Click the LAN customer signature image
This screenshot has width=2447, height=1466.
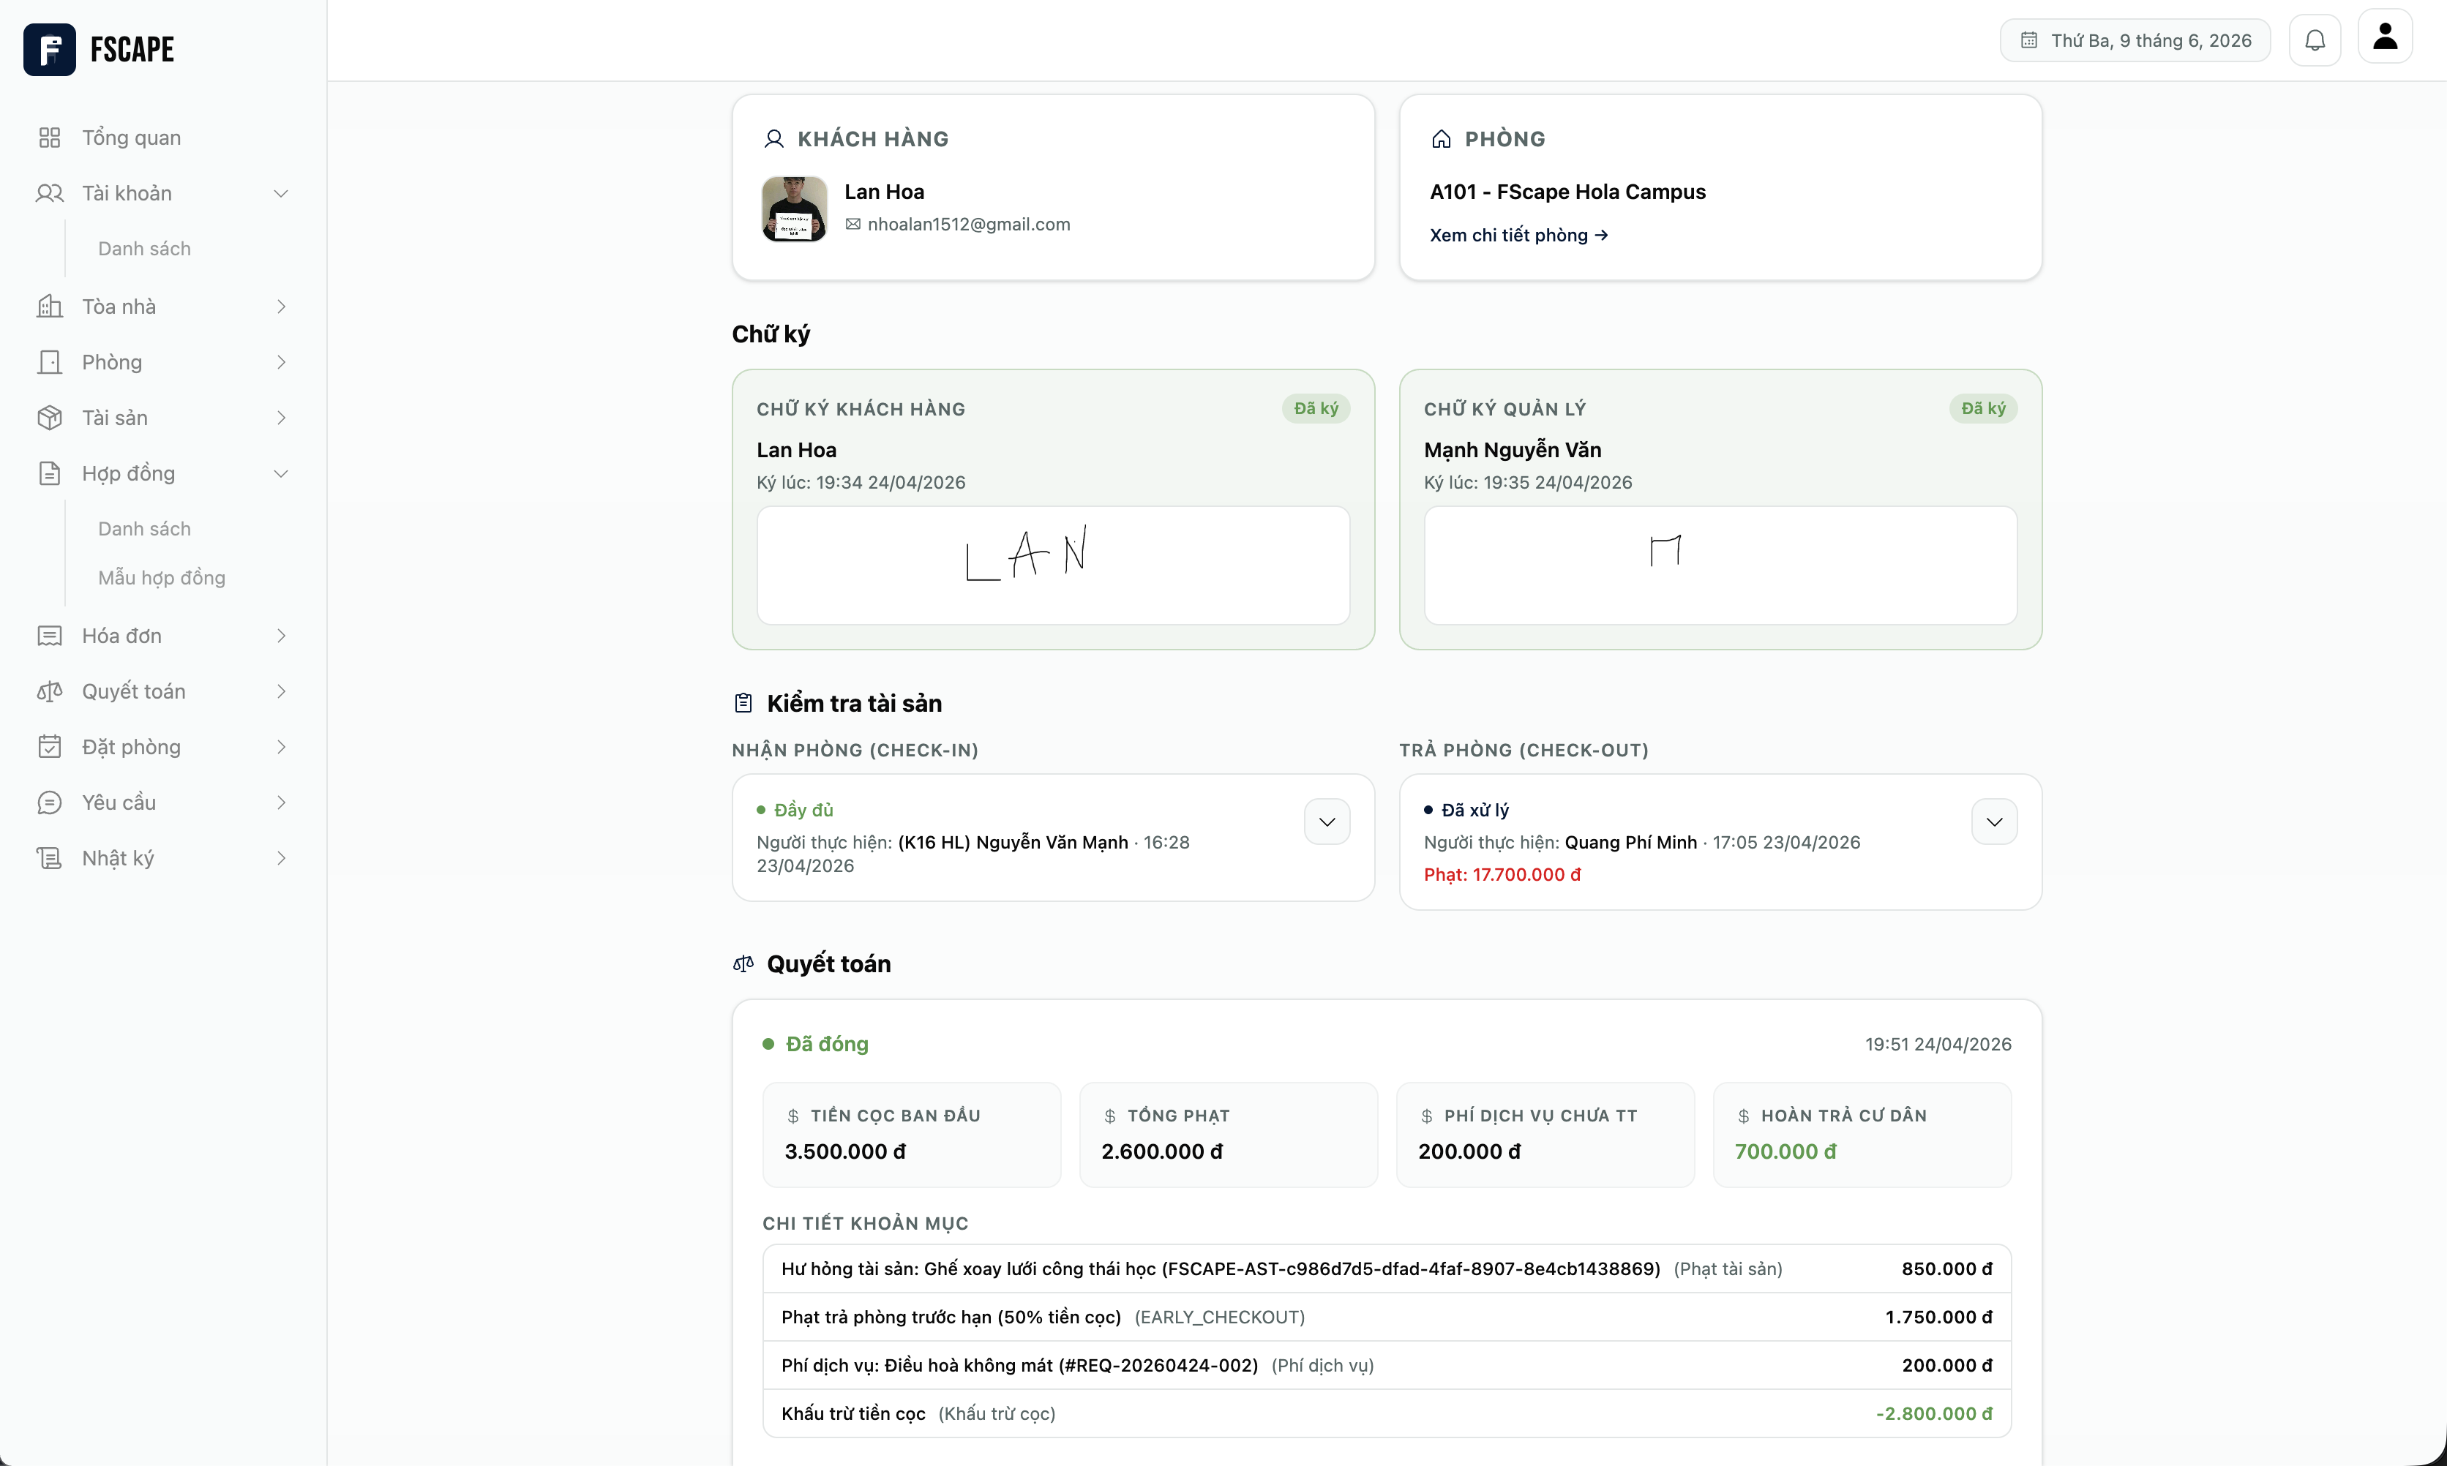tap(1053, 565)
